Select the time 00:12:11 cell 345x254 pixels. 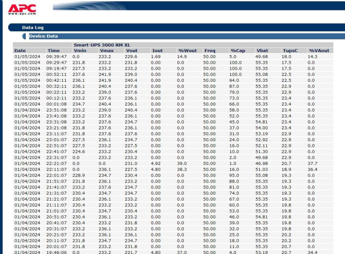pyautogui.click(x=56, y=98)
